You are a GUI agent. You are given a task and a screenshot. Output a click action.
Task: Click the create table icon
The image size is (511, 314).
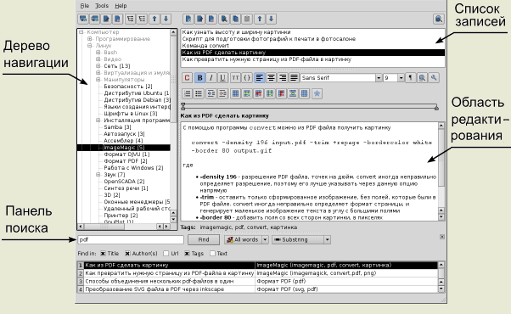pyautogui.click(x=235, y=93)
